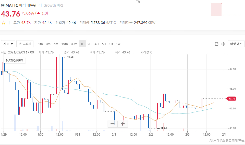Select the 1H timeframe
245x145 pixels.
pos(82,44)
